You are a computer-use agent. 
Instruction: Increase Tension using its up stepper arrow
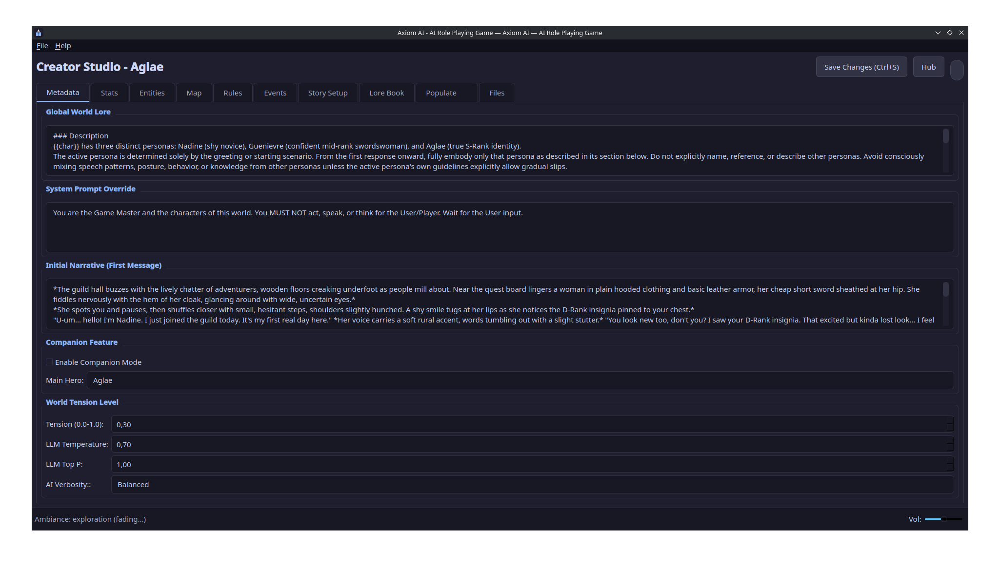(x=950, y=420)
